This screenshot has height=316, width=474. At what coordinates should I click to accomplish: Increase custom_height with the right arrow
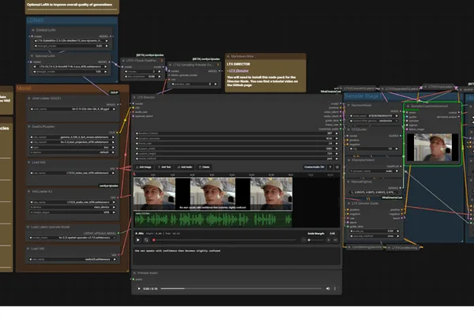[337, 153]
